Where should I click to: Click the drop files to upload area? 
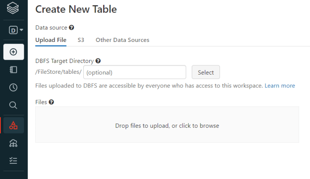(167, 125)
